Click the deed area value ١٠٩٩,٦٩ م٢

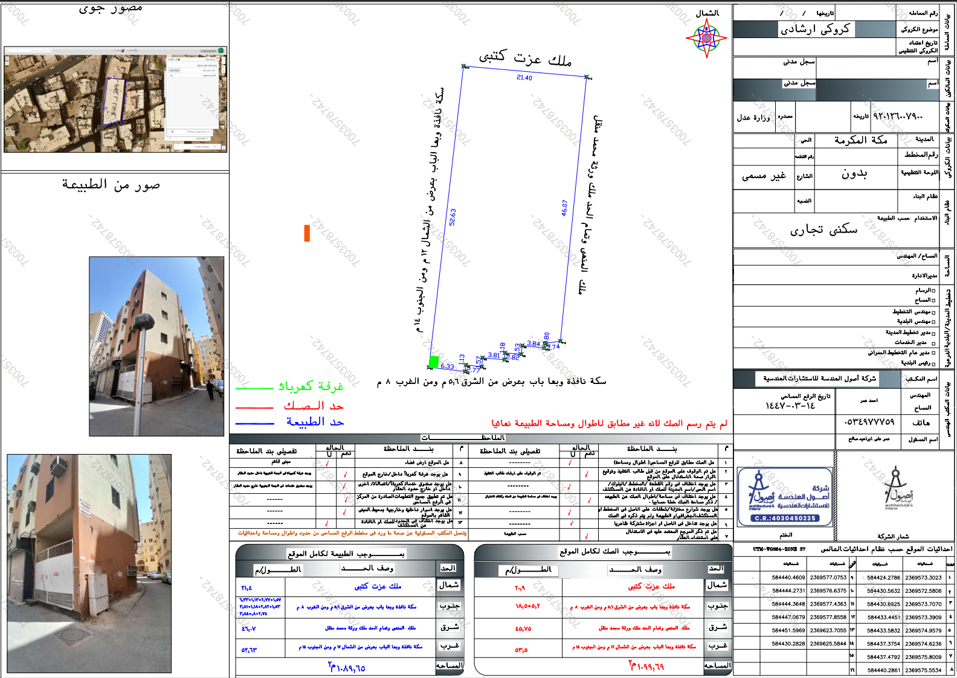tap(646, 666)
